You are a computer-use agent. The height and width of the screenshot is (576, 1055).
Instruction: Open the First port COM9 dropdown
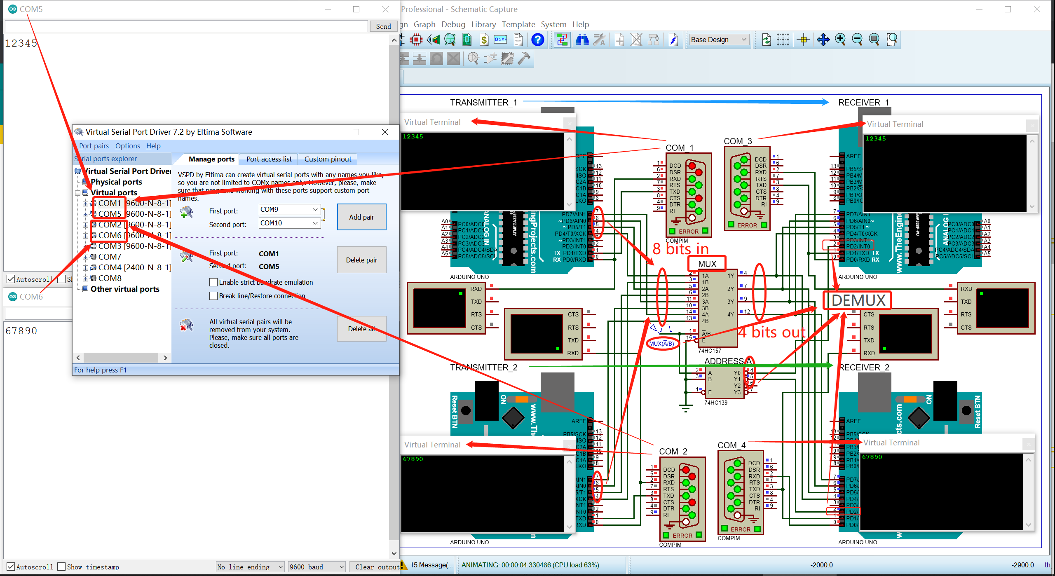click(x=289, y=209)
